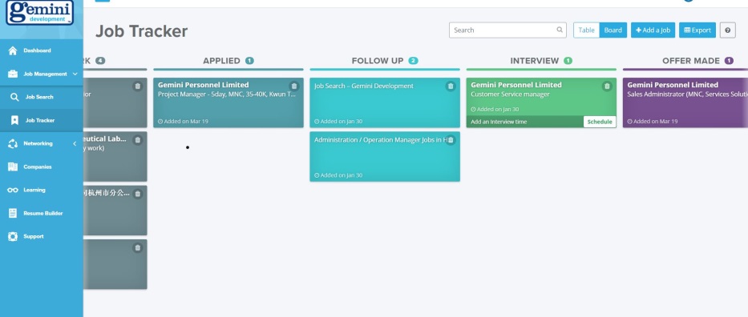Click in the Search input field
748x317 pixels.
[507, 30]
